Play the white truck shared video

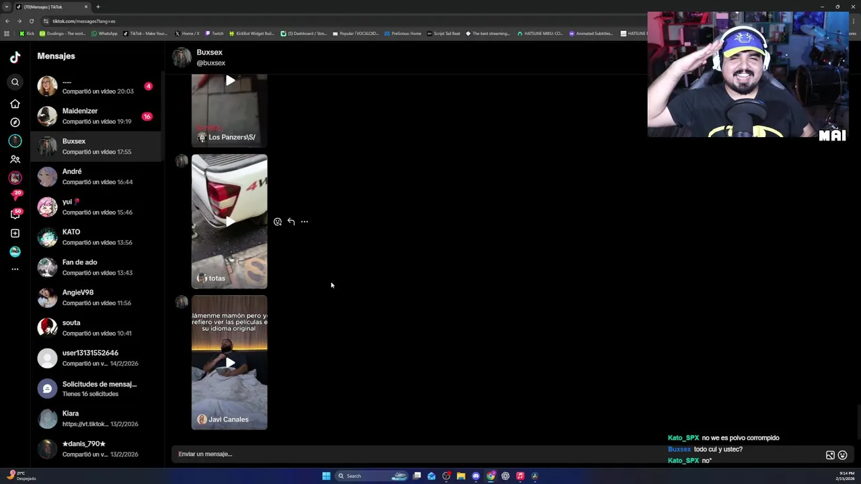click(x=229, y=221)
